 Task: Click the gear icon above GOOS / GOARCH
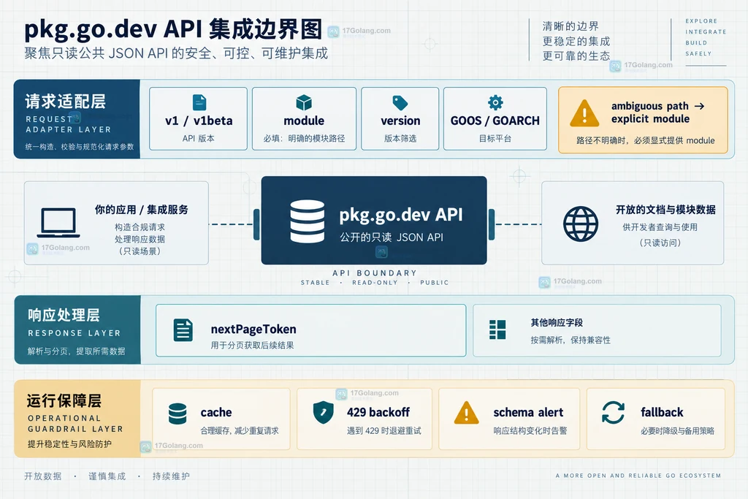pyautogui.click(x=495, y=102)
